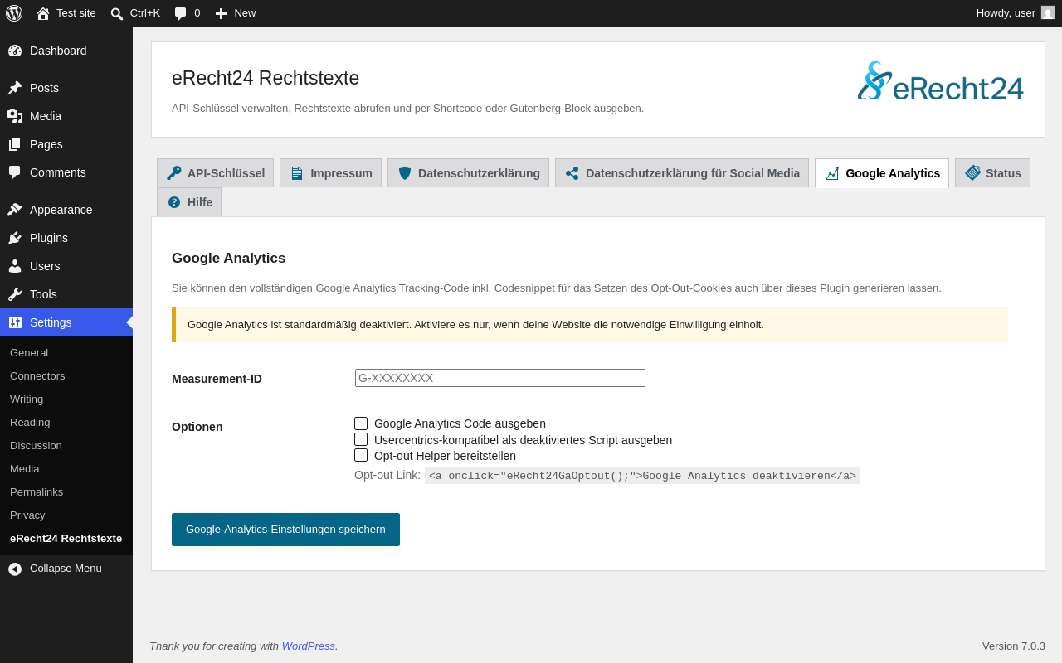Open Writing settings
The height and width of the screenshot is (663, 1062).
(27, 399)
